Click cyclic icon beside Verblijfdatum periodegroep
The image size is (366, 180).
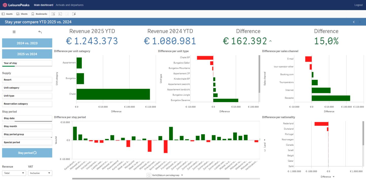(x=149, y=175)
